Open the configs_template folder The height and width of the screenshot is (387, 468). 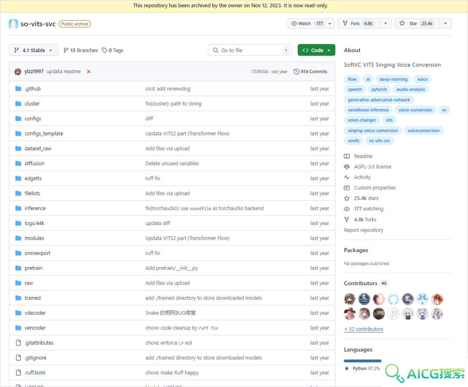click(44, 134)
